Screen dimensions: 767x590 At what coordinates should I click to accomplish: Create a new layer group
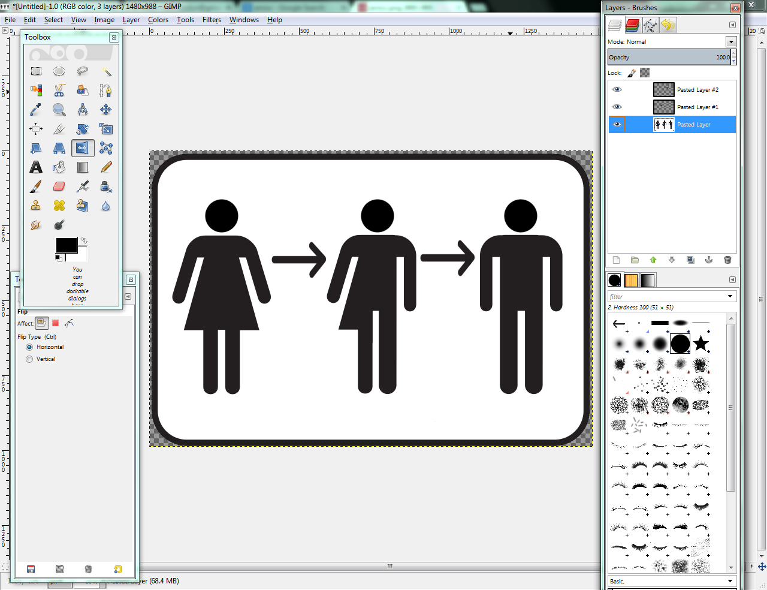635,260
